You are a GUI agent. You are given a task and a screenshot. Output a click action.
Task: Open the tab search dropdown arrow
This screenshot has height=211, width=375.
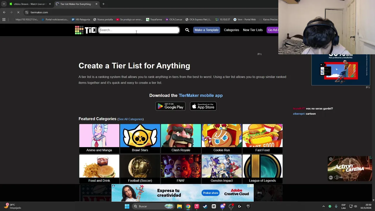point(4,4)
